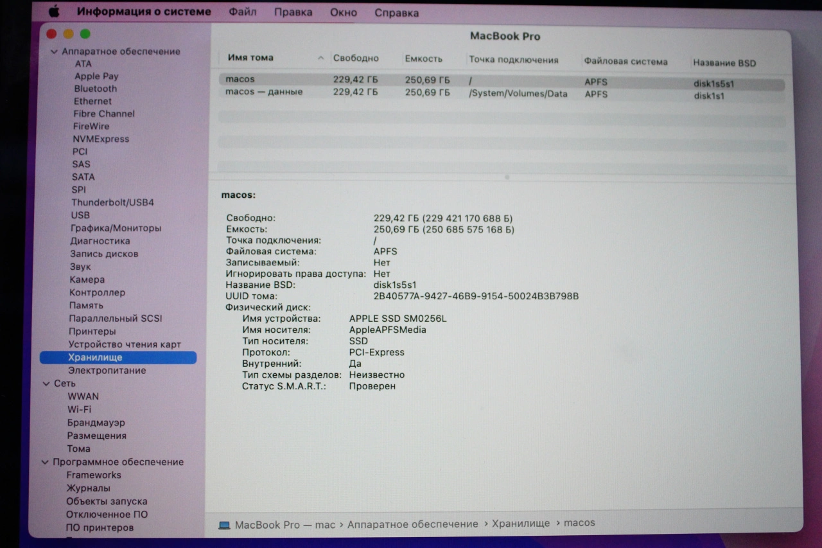822x548 pixels.
Task: Collapse the Программное обеспечение section
Action: pos(46,462)
